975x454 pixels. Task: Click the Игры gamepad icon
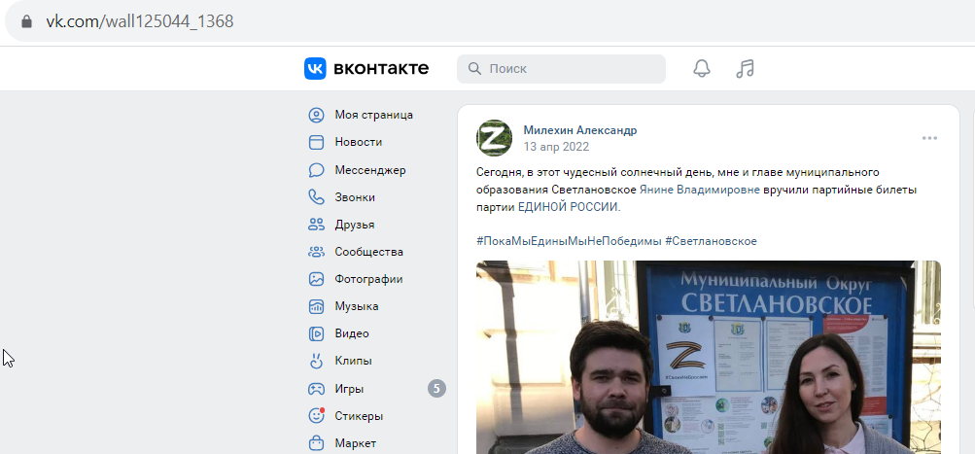point(317,389)
